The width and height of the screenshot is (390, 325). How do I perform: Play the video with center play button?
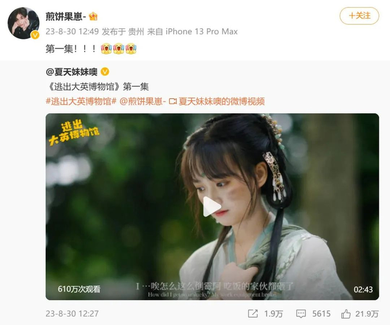[x=212, y=207]
